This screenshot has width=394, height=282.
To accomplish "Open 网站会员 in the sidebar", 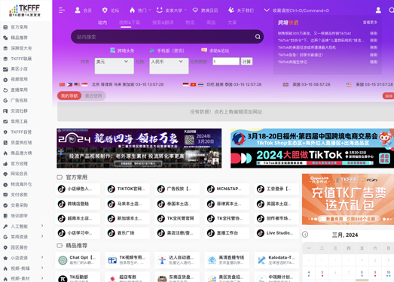I will click(x=19, y=174).
